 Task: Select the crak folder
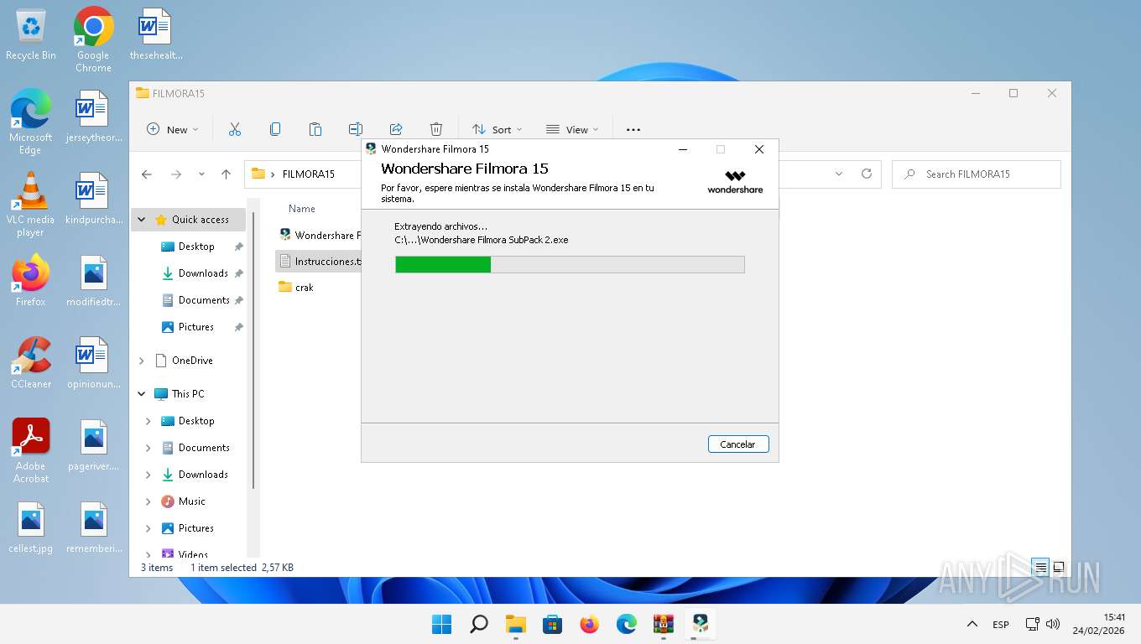[305, 288]
